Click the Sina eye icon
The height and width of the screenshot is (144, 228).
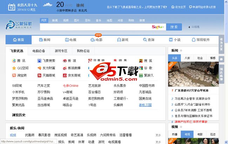(x=65, y=61)
